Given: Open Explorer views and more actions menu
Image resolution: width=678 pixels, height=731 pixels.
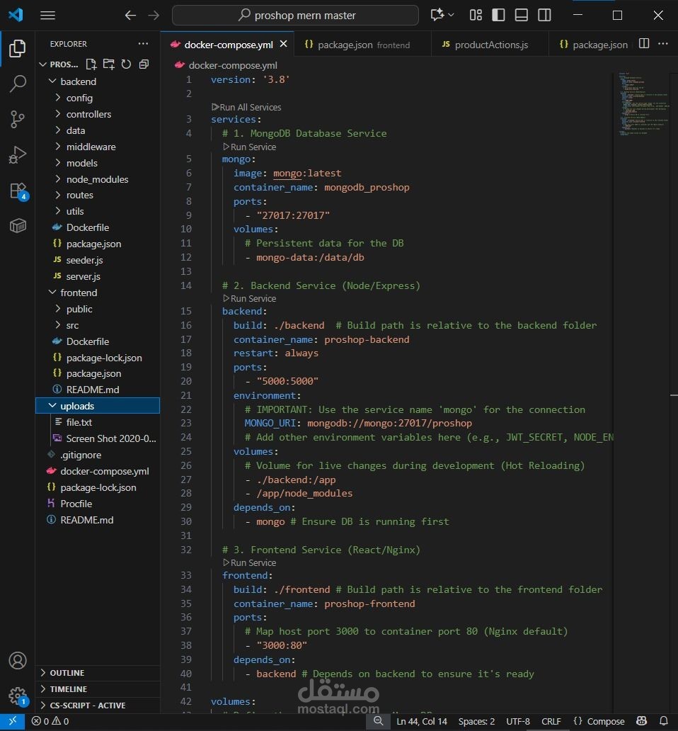Looking at the screenshot, I should pyautogui.click(x=143, y=43).
